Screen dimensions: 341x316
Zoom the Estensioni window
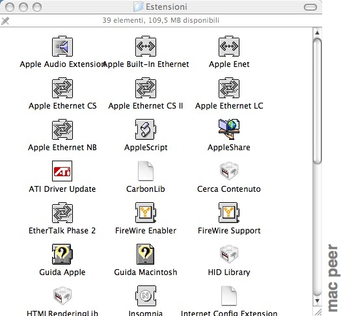tap(37, 7)
